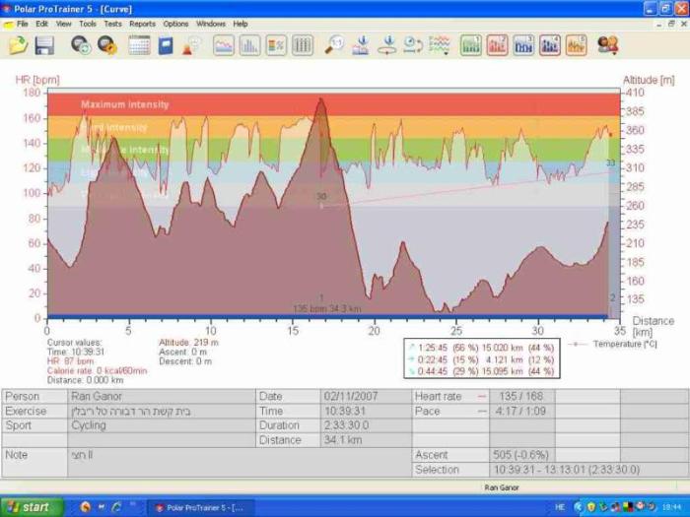690x517 pixels.
Task: Open the Options menu
Action: [x=175, y=24]
